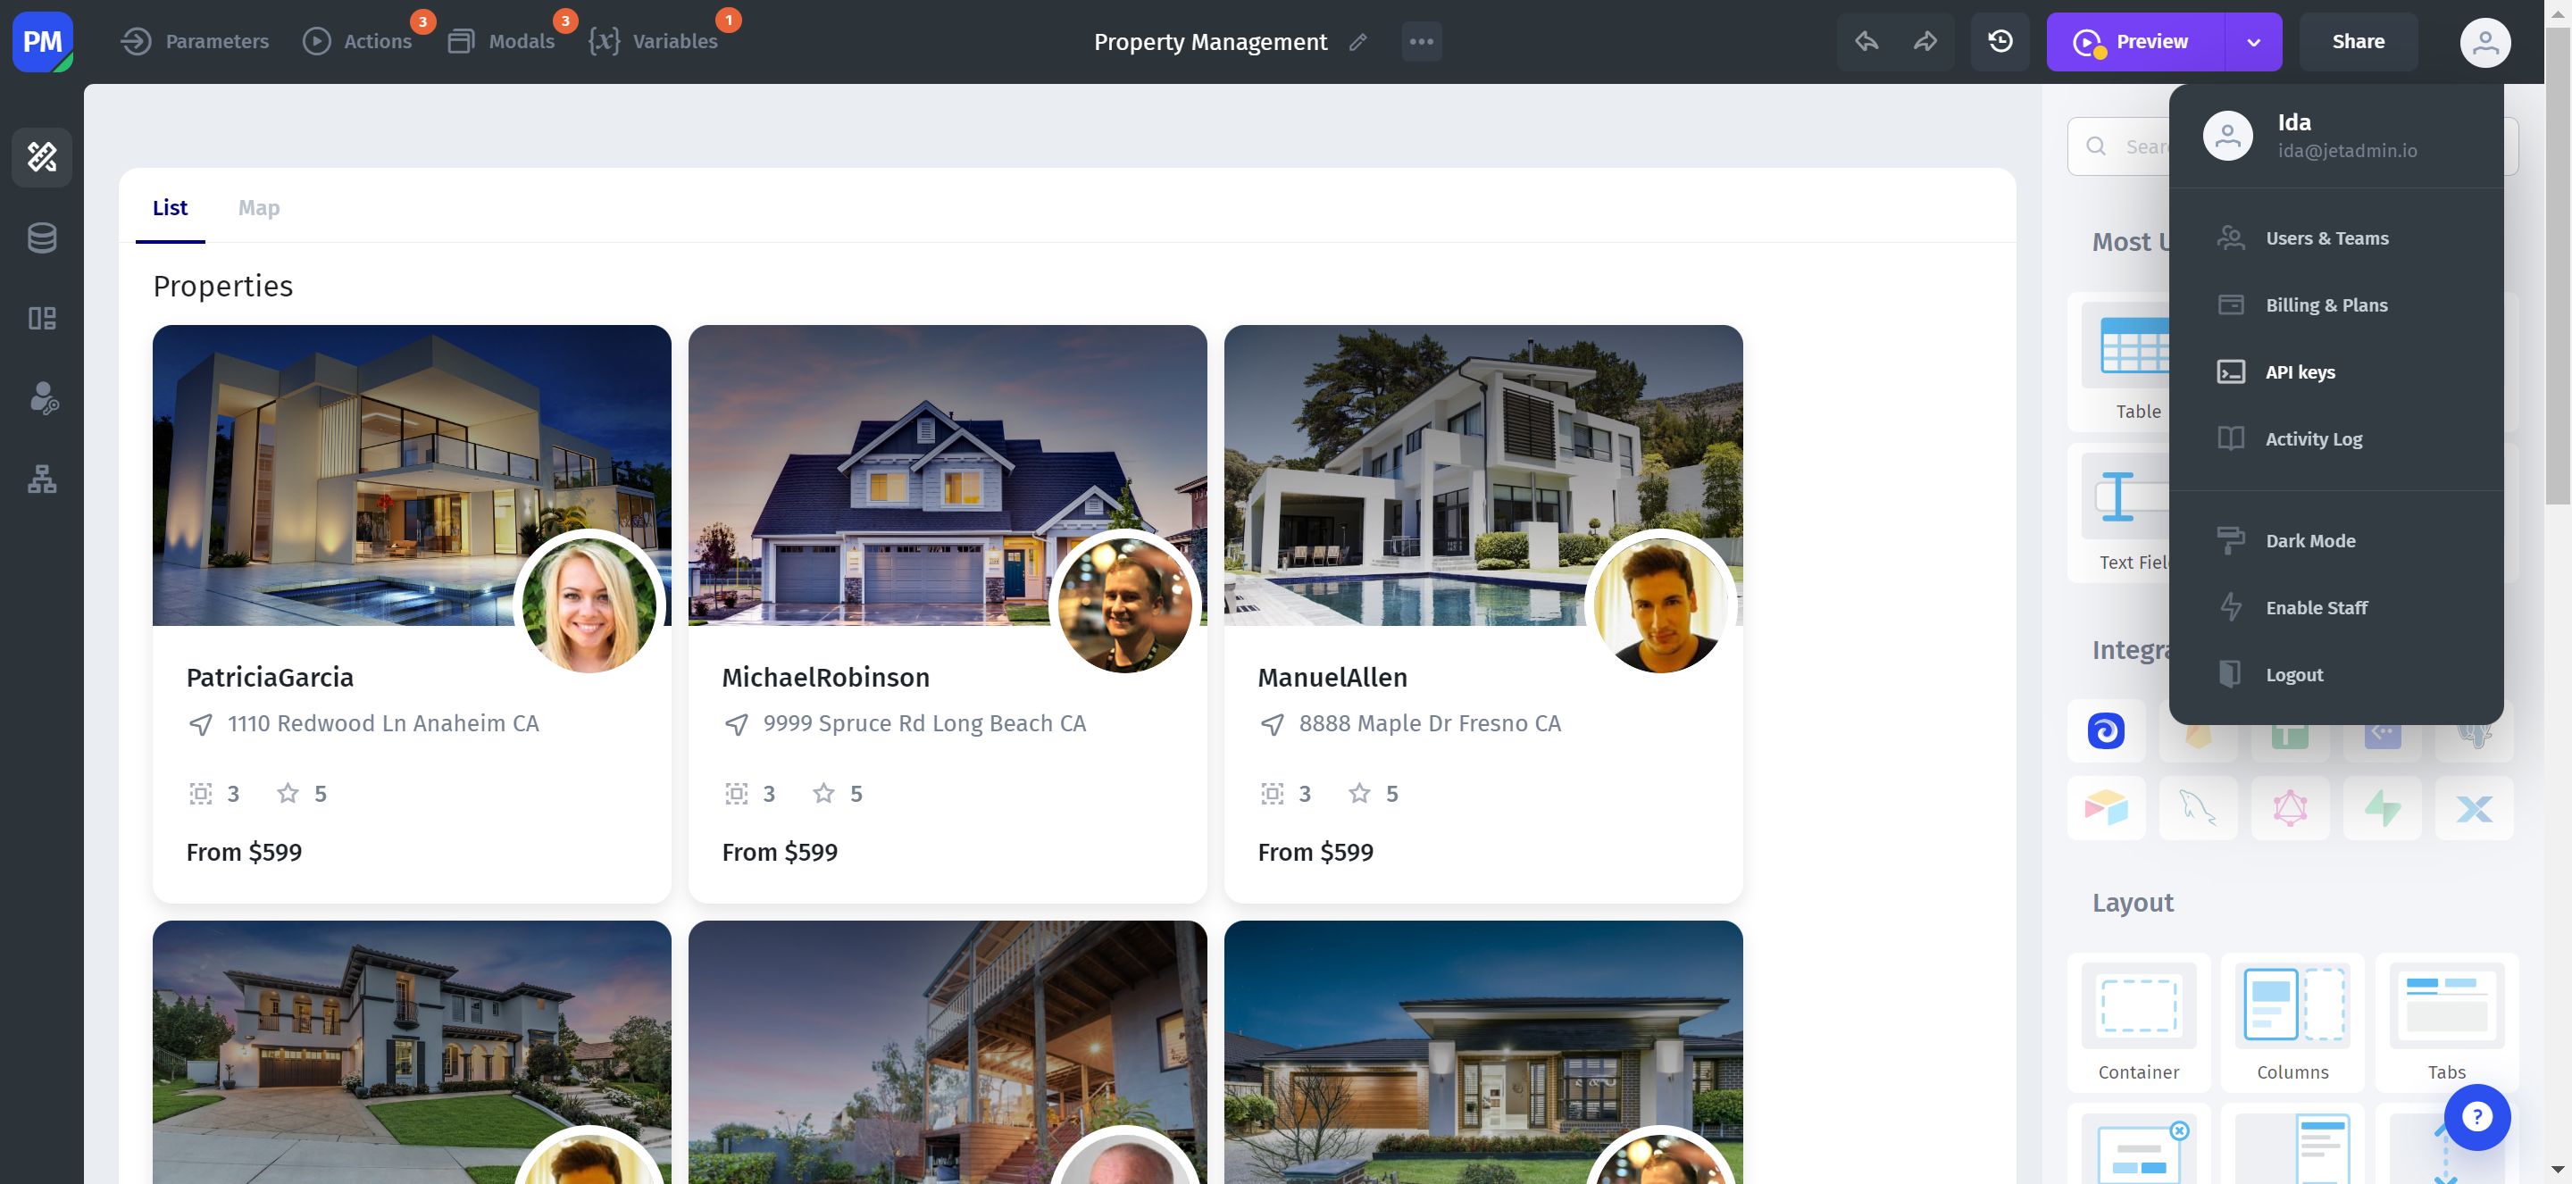The height and width of the screenshot is (1184, 2572).
Task: Open Activity Log menu item
Action: coord(2334,438)
